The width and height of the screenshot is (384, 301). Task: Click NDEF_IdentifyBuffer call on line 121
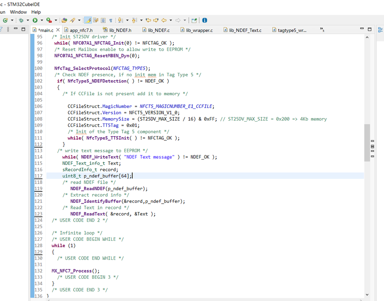pyautogui.click(x=96, y=201)
